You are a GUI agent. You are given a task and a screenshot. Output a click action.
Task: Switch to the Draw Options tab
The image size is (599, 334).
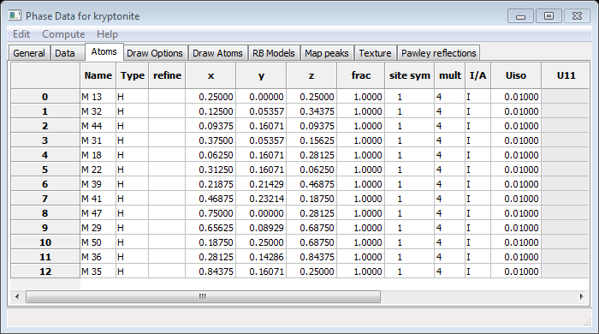tap(155, 53)
